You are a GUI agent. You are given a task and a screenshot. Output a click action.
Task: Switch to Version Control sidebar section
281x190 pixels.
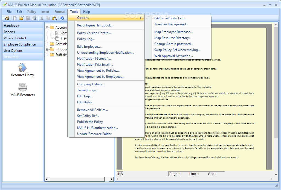(x=23, y=38)
